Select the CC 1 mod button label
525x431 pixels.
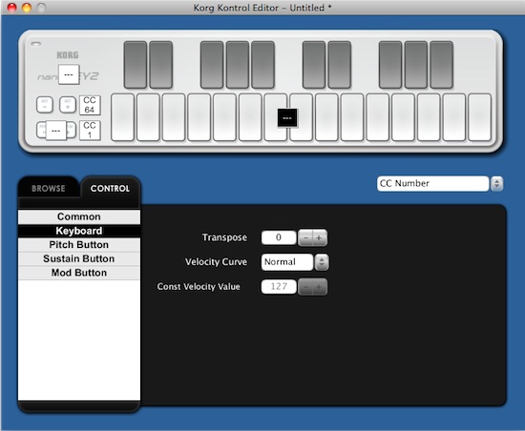click(90, 130)
